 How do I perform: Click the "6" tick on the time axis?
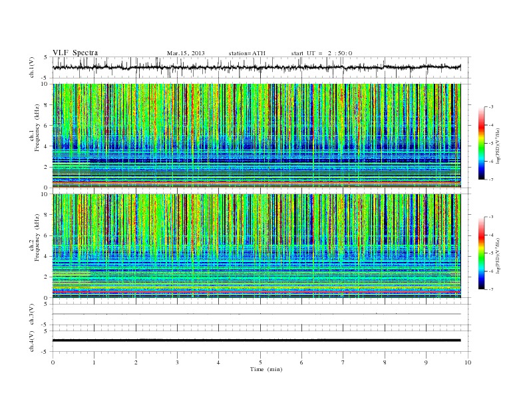(302, 362)
